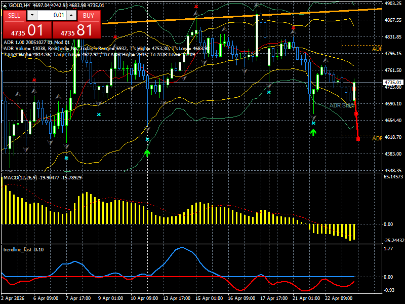
Task: Select cyan cross marker below 7 Apr 17:00 low
Action: (x=66, y=158)
